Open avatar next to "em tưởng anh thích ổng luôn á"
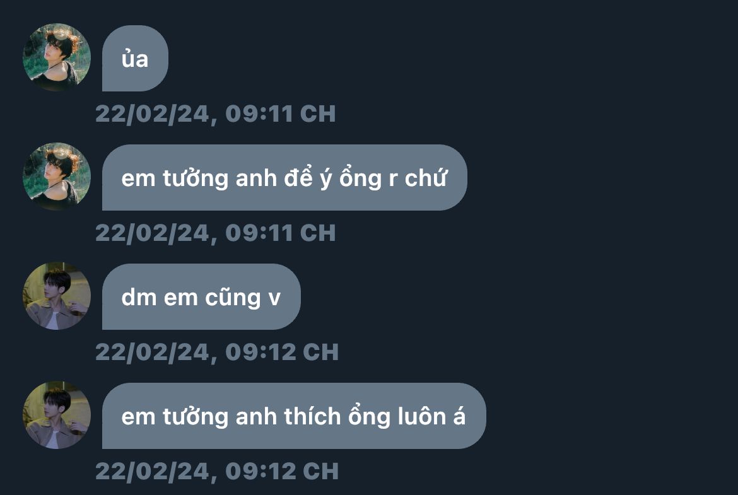Image resolution: width=738 pixels, height=495 pixels. 57,415
